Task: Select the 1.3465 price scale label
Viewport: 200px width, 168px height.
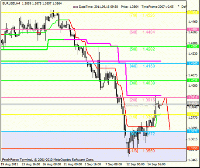Action: tap(193, 160)
